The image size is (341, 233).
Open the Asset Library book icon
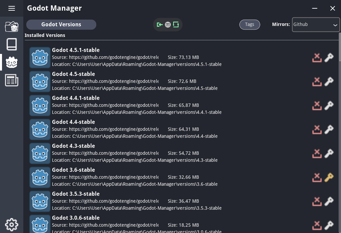(12, 44)
